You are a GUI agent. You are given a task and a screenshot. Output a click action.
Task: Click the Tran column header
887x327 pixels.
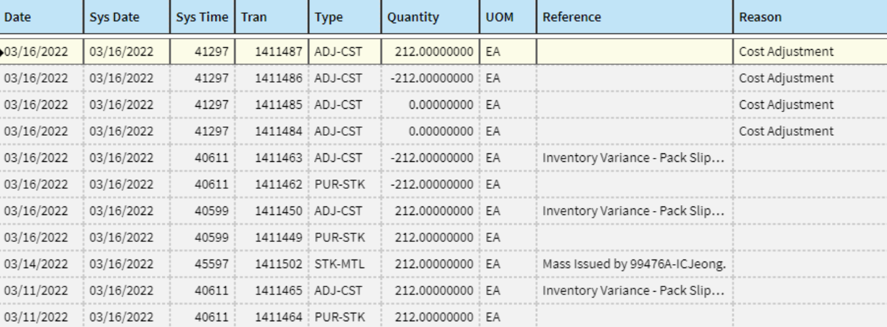pyautogui.click(x=272, y=17)
